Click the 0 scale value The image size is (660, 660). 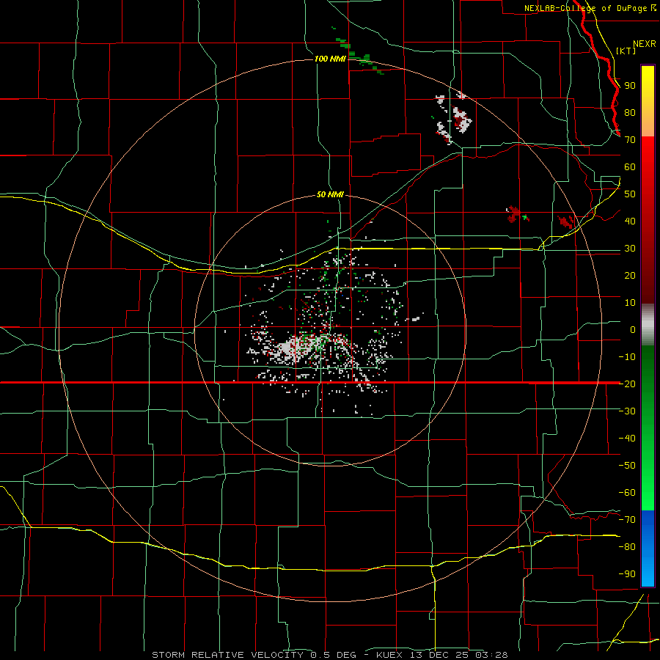(633, 329)
